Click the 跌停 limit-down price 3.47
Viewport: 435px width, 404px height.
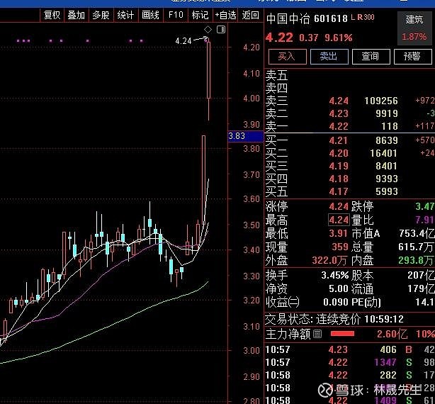pyautogui.click(x=425, y=206)
